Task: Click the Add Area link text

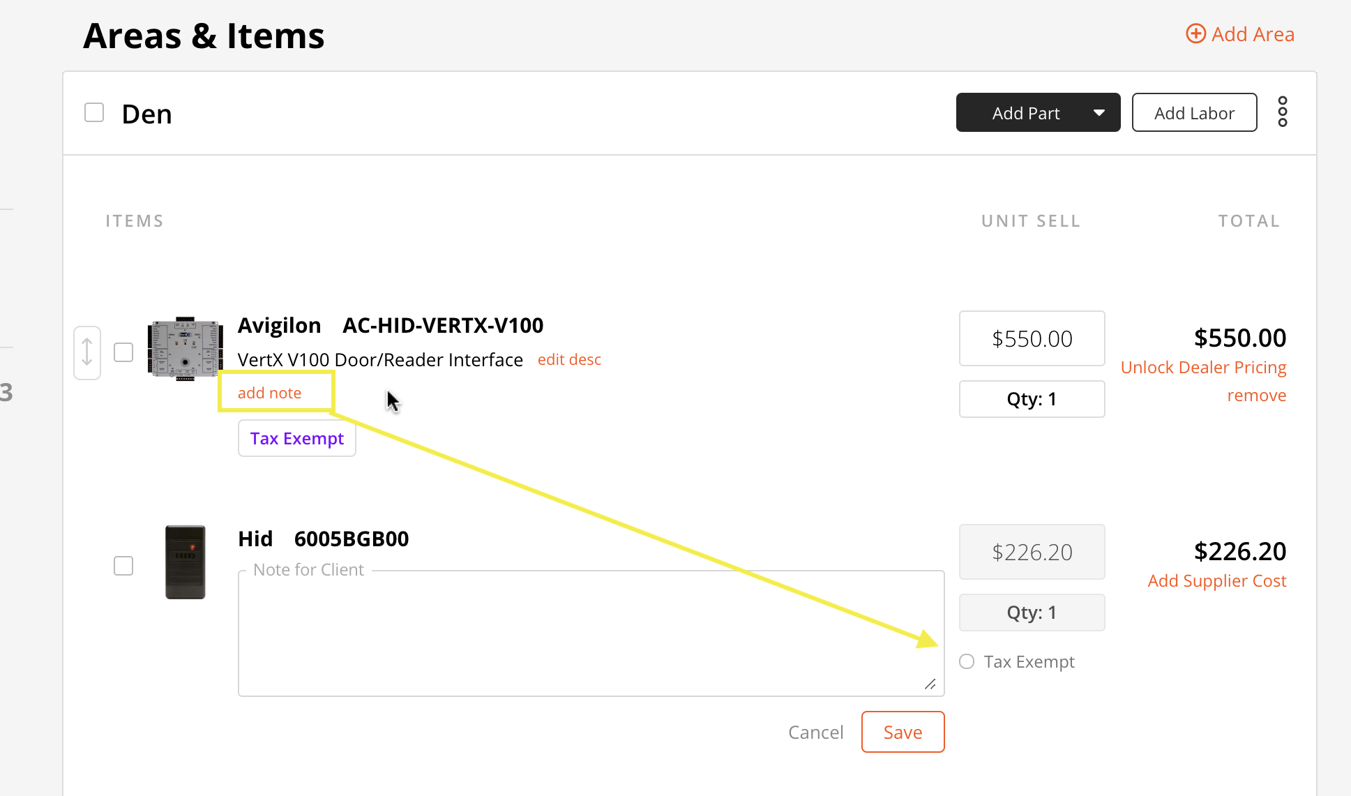Action: (1253, 34)
